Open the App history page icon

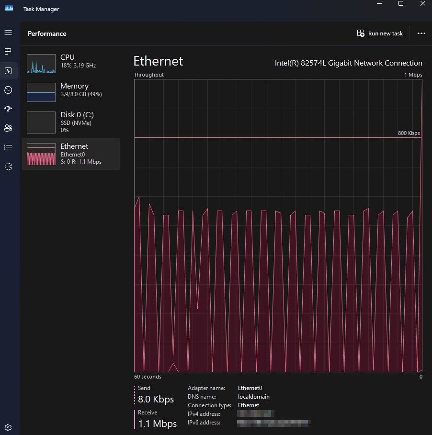8,90
